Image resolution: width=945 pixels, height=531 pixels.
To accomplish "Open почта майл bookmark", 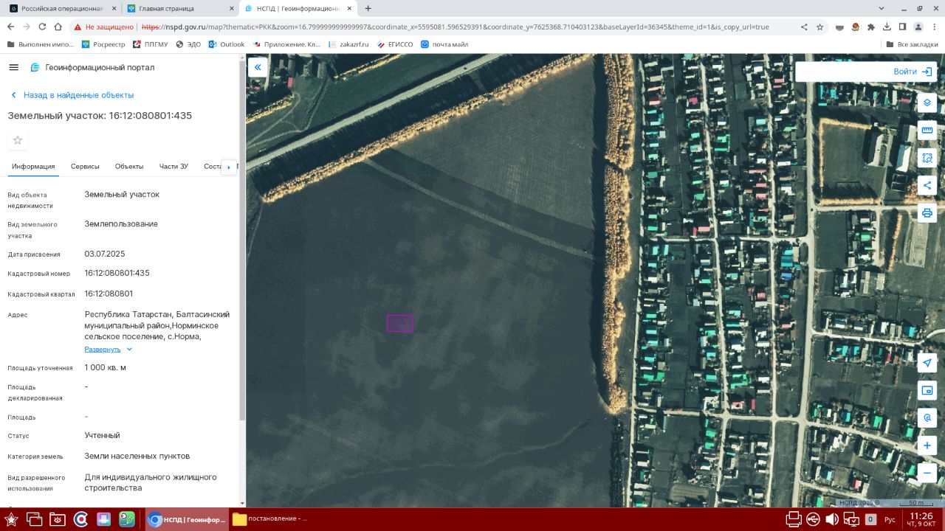I will (x=444, y=44).
